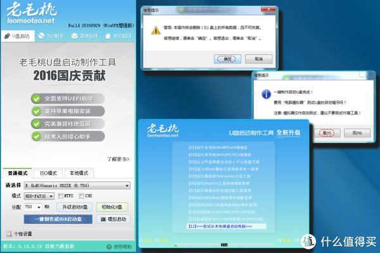Open the U盘启动 tab

click(x=18, y=36)
